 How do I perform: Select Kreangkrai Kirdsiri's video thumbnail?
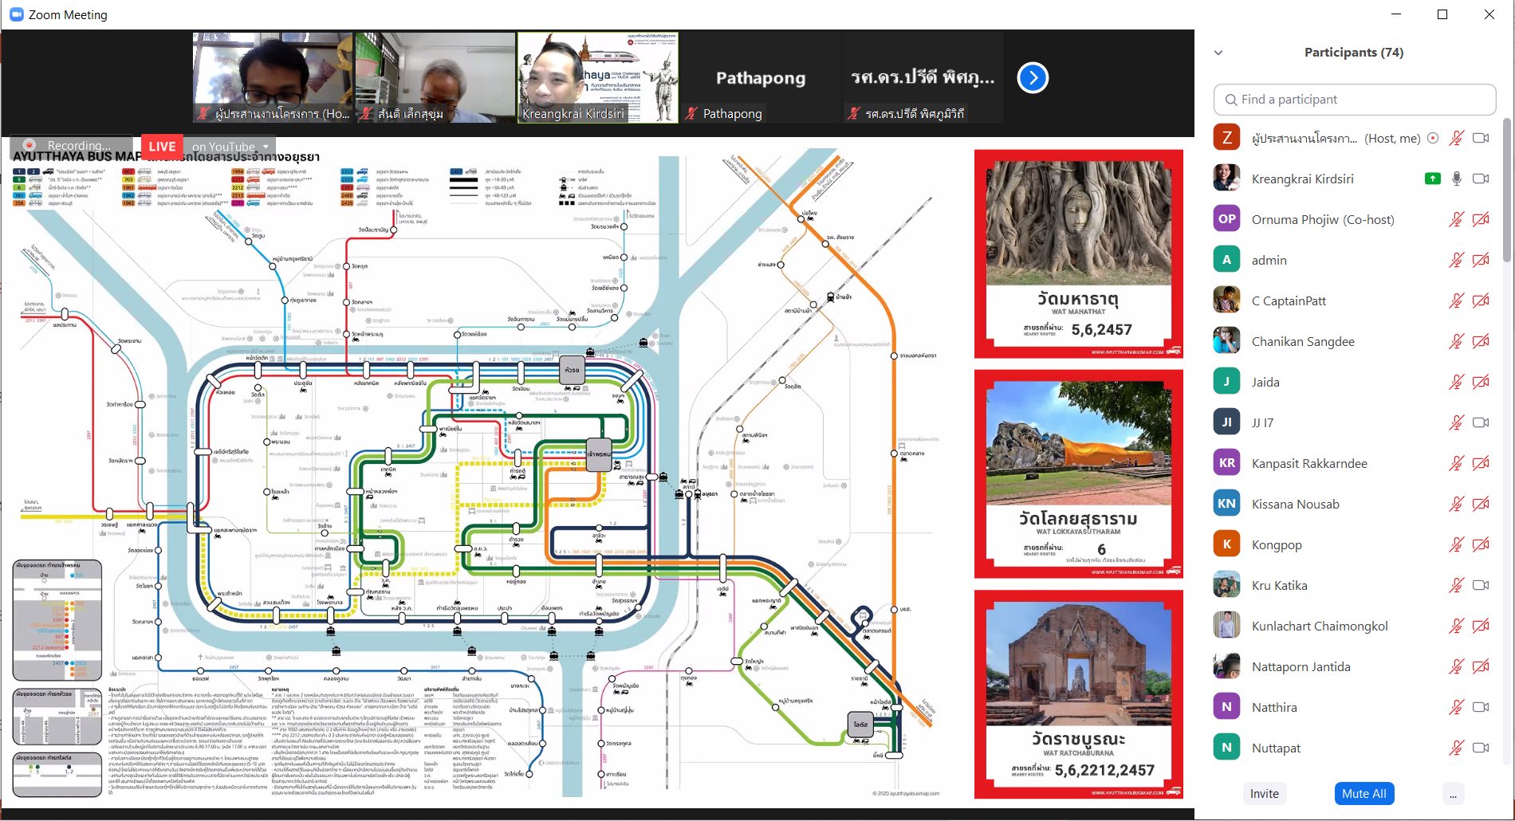click(x=598, y=77)
